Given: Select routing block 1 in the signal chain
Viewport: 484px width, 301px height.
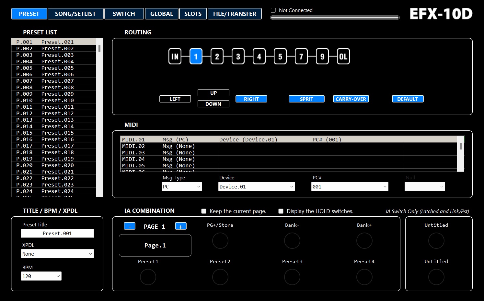Looking at the screenshot, I should (196, 56).
